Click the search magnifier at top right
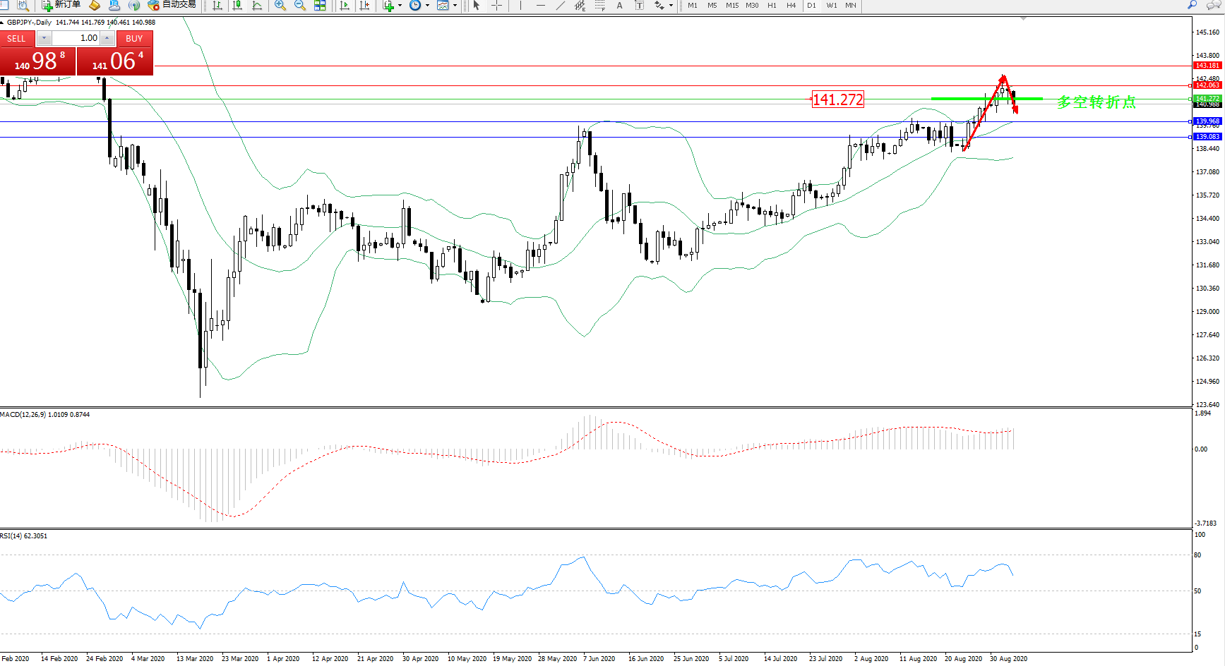1225x666 pixels. coord(1193,5)
